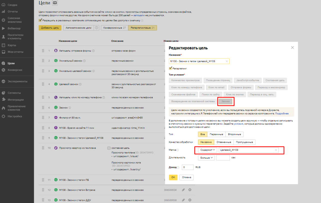The height and width of the screenshot is (203, 321).
Task: Click the info icon next to Уникальный звонок
Action: (x=84, y=61)
